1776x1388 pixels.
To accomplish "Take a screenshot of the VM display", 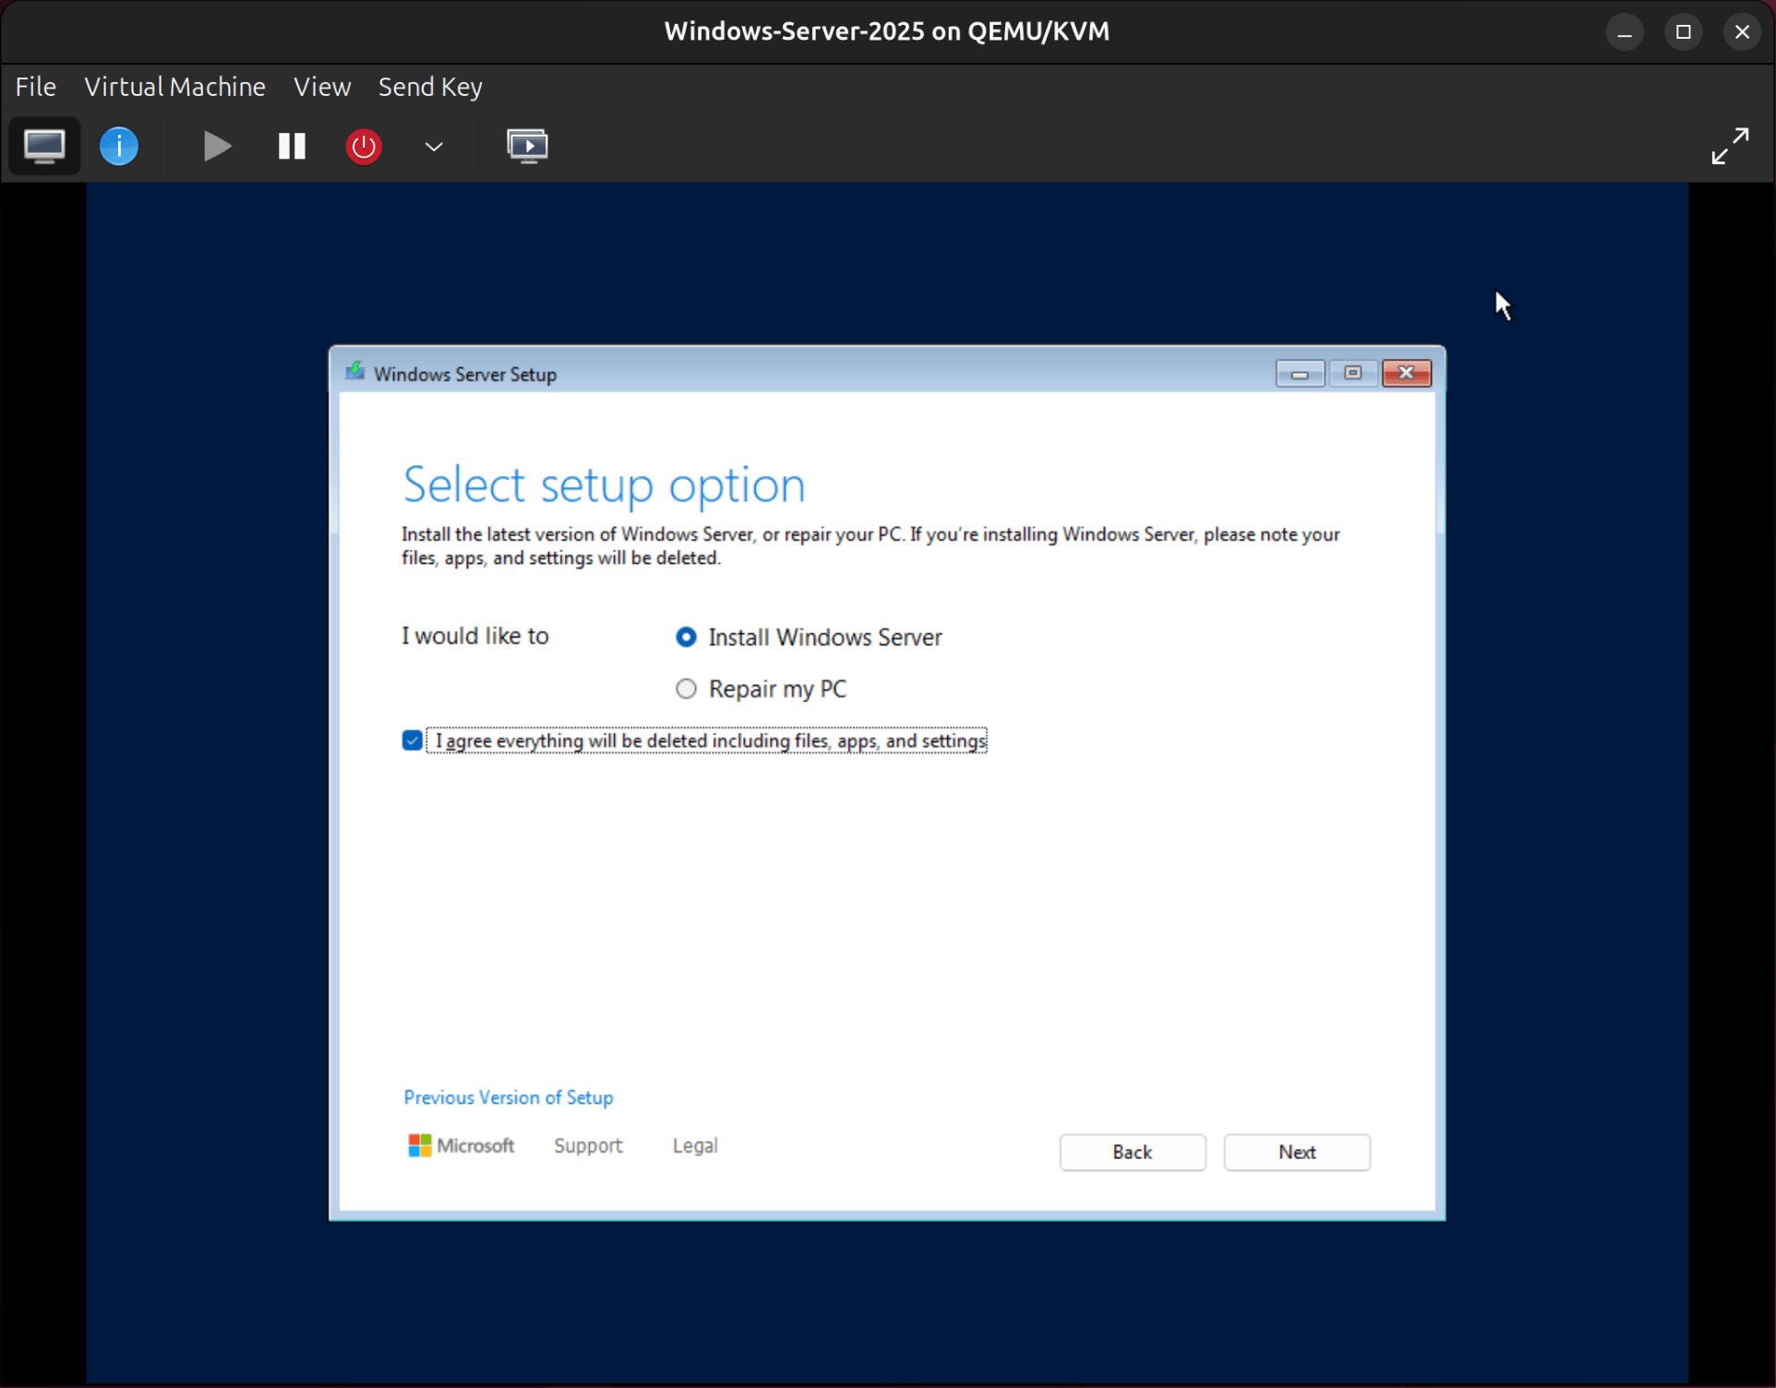I will pyautogui.click(x=527, y=146).
